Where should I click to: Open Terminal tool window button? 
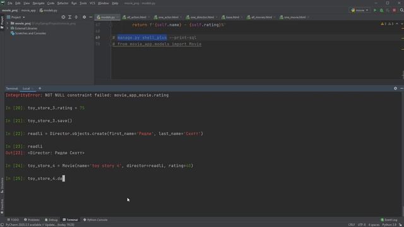[x=70, y=220]
